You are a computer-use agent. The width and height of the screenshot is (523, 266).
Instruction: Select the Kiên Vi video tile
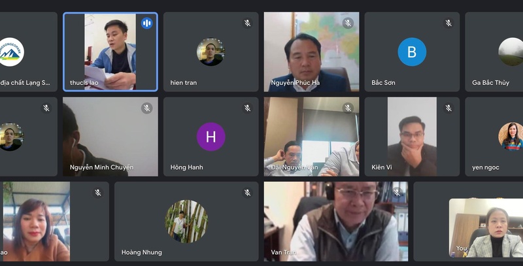click(x=412, y=137)
